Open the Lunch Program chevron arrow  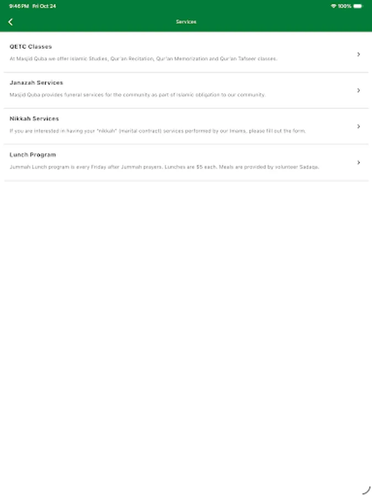(358, 163)
